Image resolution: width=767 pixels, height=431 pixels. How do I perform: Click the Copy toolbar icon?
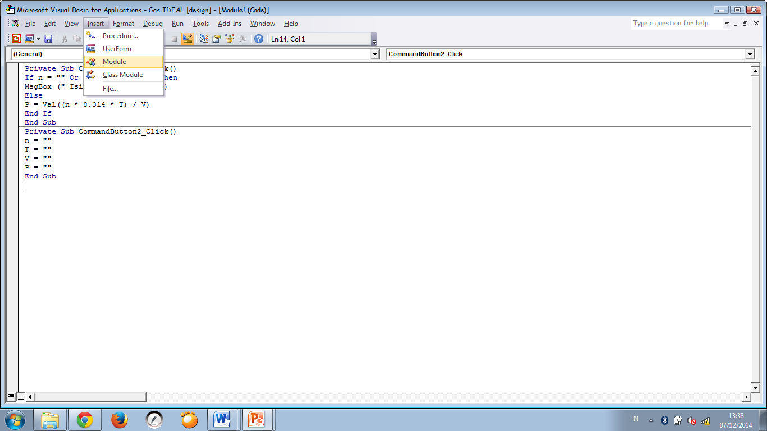coord(77,39)
